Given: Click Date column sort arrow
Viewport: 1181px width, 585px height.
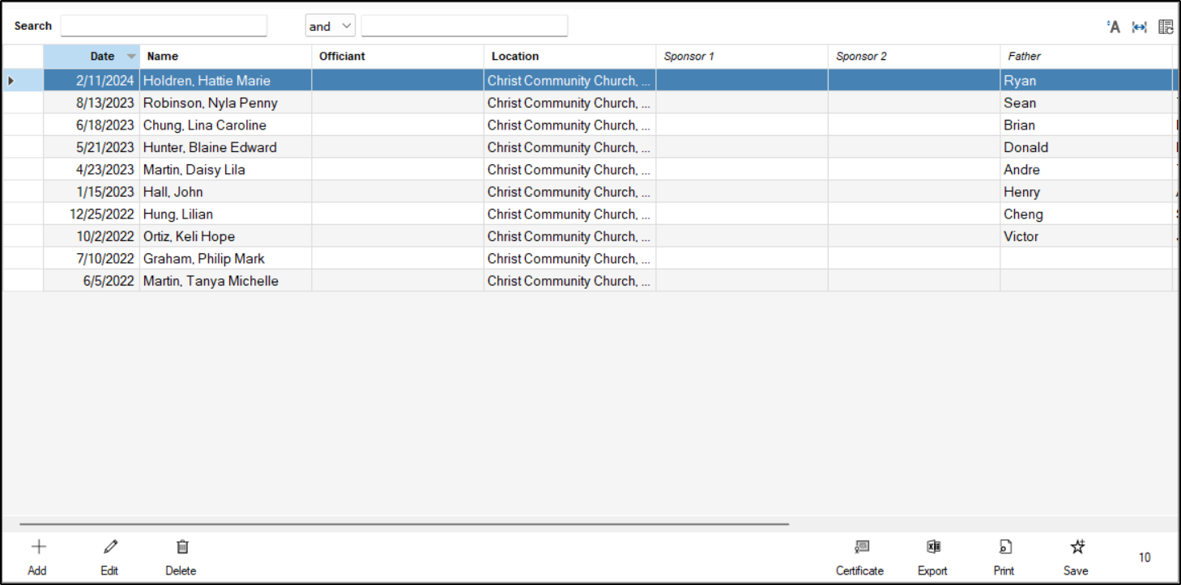Looking at the screenshot, I should [x=131, y=57].
